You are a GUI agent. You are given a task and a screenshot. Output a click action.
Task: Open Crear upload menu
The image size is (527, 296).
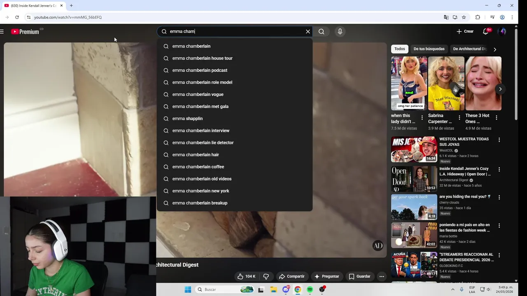pyautogui.click(x=465, y=31)
